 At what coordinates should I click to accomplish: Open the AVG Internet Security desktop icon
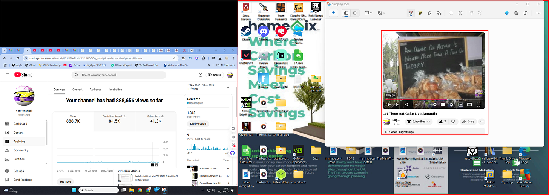coord(524,178)
